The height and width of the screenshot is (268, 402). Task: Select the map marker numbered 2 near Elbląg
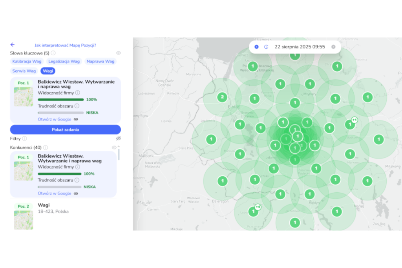(x=222, y=97)
